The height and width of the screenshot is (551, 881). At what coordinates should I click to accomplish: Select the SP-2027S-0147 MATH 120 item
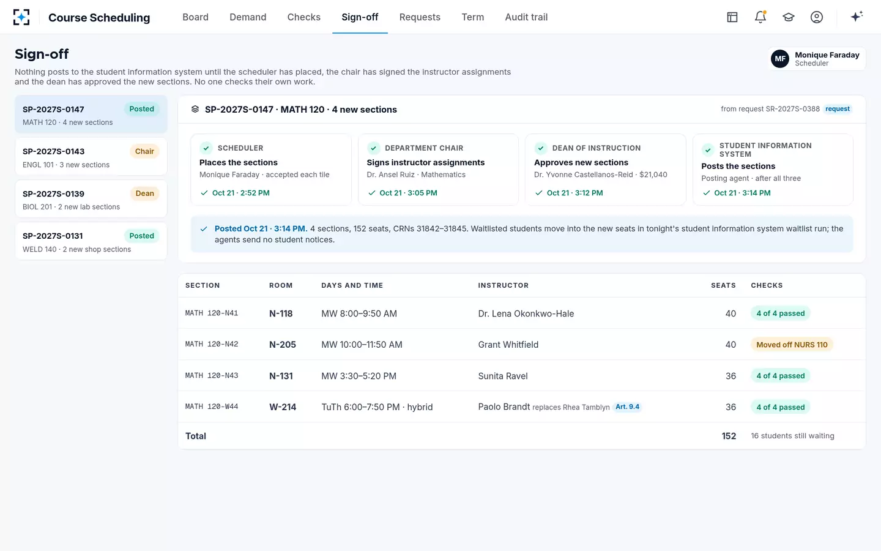tap(91, 114)
